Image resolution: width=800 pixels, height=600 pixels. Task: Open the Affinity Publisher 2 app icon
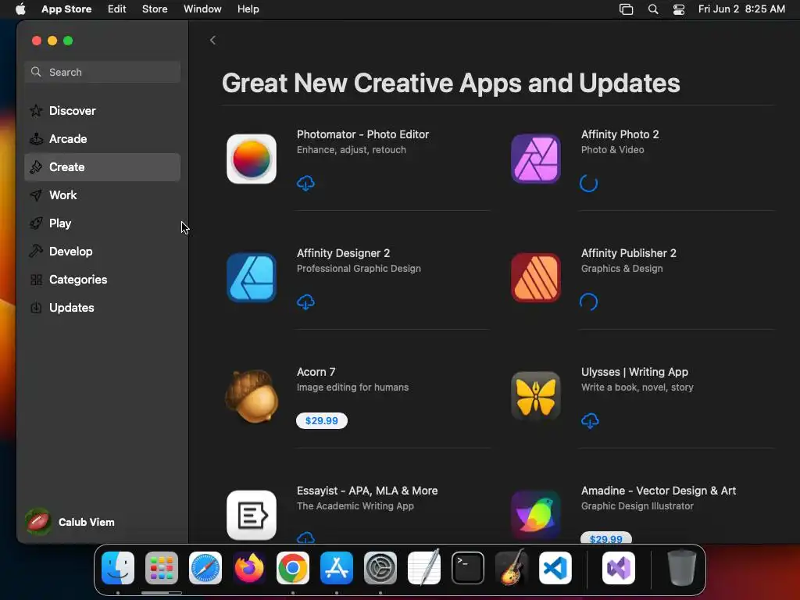pos(536,277)
